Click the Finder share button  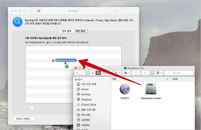pos(136,73)
